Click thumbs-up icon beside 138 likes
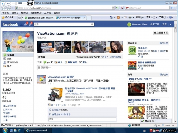The height and width of the screenshot is (133, 178). [50, 110]
